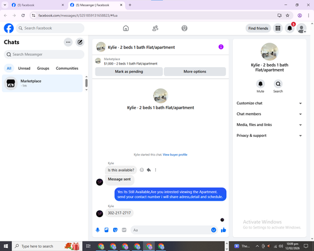The image size is (314, 251).
Task: Click the Windows taskbar search box
Action: [x=47, y=246]
